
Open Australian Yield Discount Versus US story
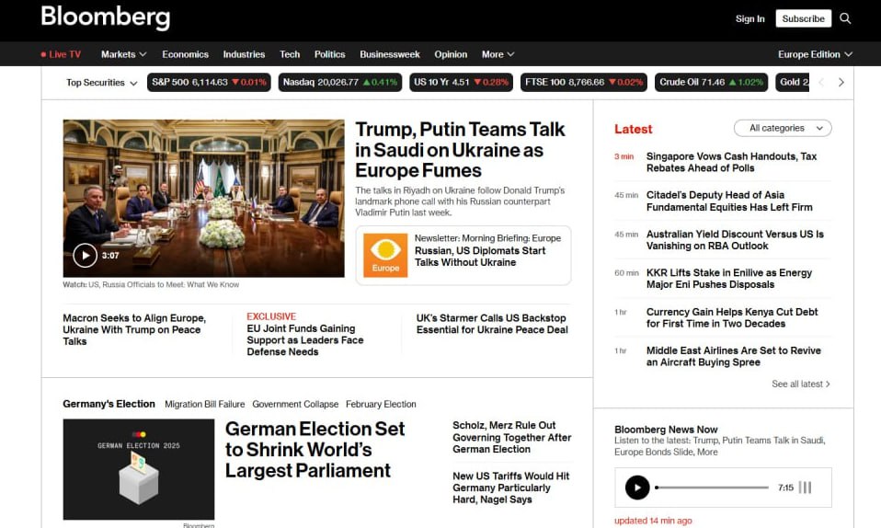(735, 239)
